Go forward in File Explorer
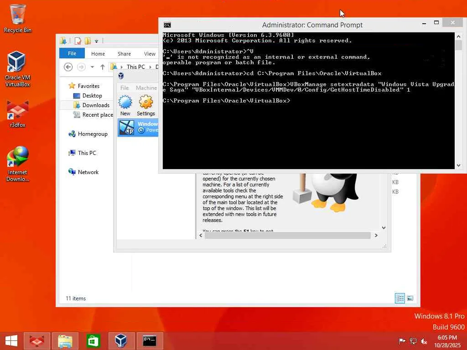This screenshot has height=350, width=467. 81,67
